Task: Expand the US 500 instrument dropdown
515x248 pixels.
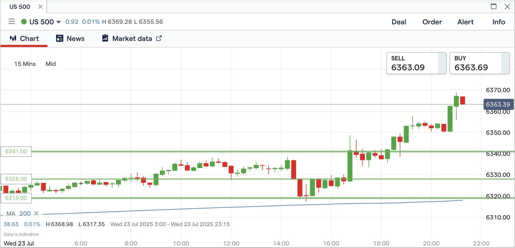Action: click(x=59, y=22)
